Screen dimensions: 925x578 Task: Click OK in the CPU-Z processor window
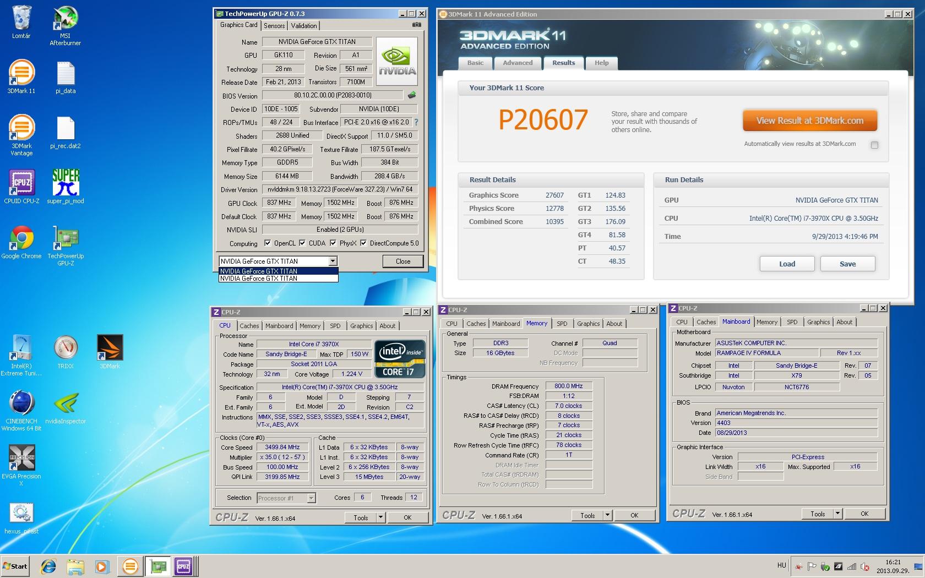407,517
